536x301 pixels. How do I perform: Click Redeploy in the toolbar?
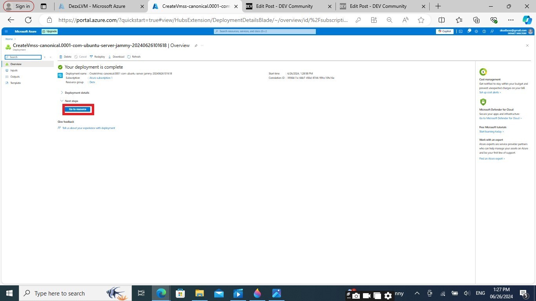[x=97, y=57]
